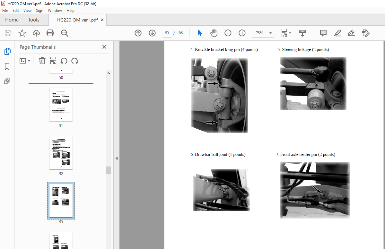Print the document with printer icon
The height and width of the screenshot is (249, 385).
[50, 33]
